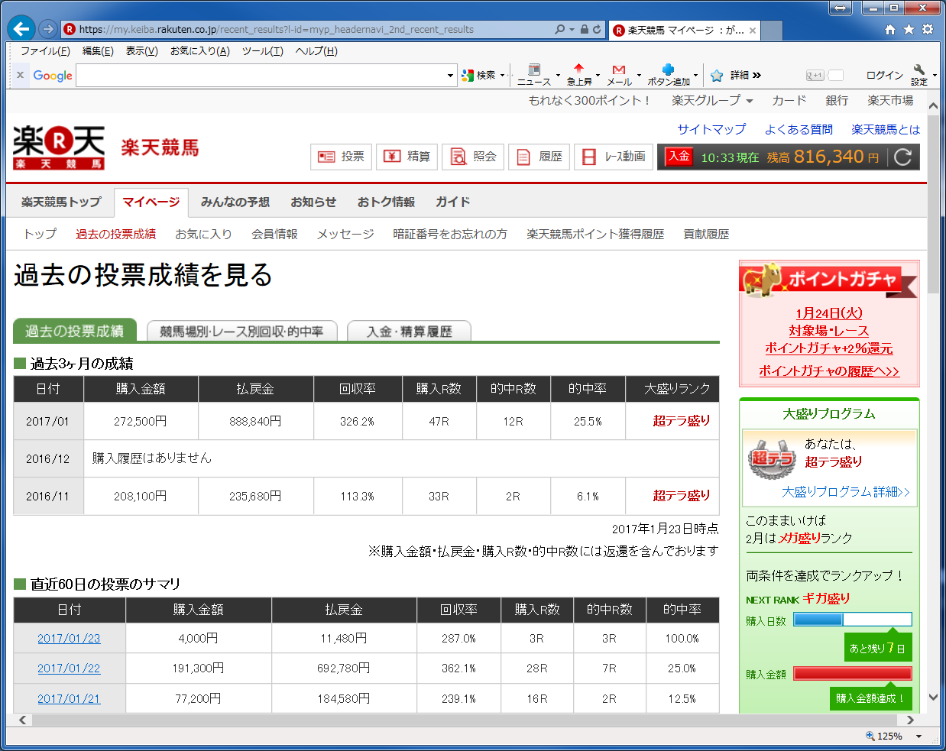Select the おトク情報 navigation tab
Image resolution: width=946 pixels, height=751 pixels.
pos(386,202)
